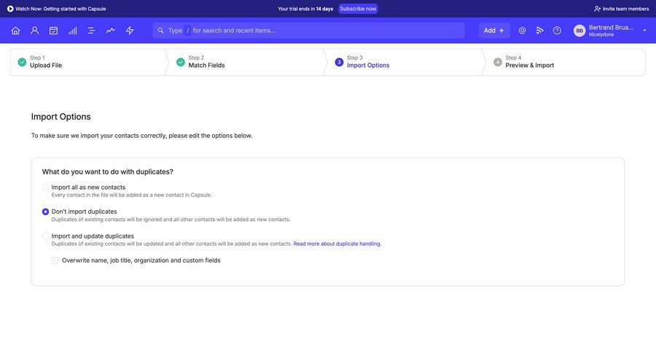Expand the Bertrand account menu arrow

coord(644,31)
